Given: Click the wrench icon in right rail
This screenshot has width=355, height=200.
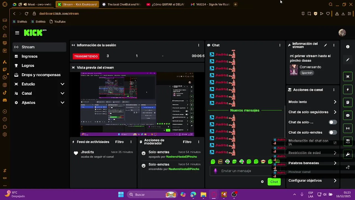Looking at the screenshot, I should pyautogui.click(x=348, y=154).
